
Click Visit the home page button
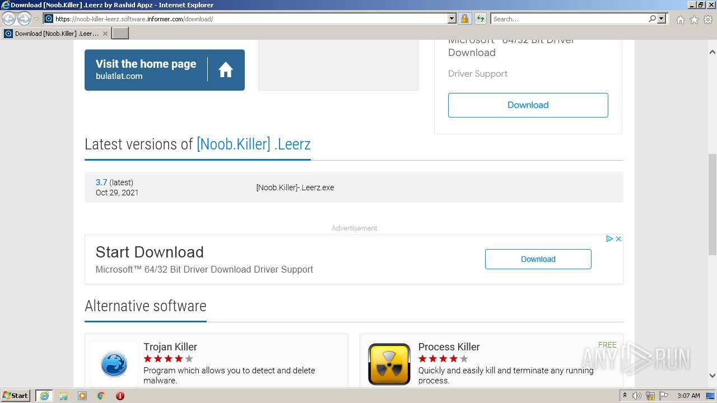pyautogui.click(x=165, y=70)
